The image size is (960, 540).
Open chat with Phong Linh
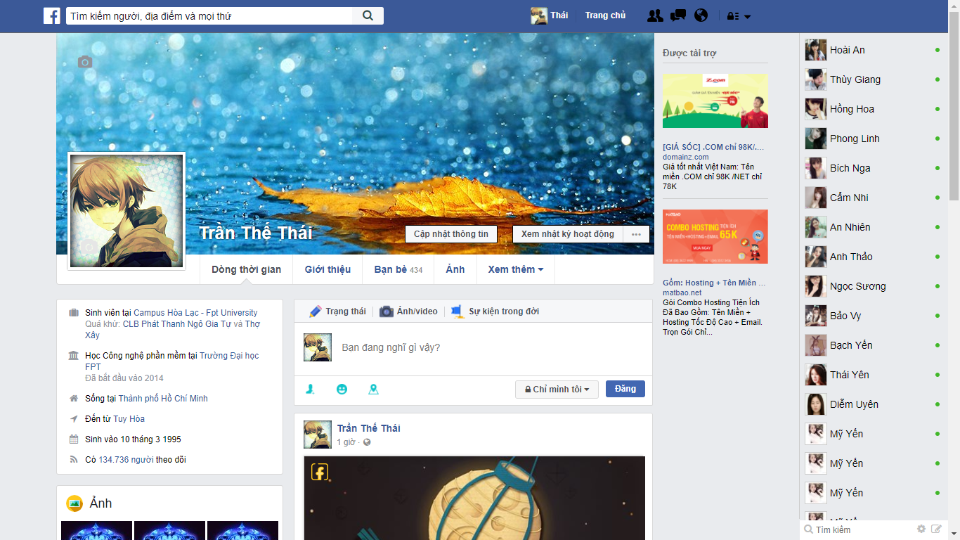(874, 139)
